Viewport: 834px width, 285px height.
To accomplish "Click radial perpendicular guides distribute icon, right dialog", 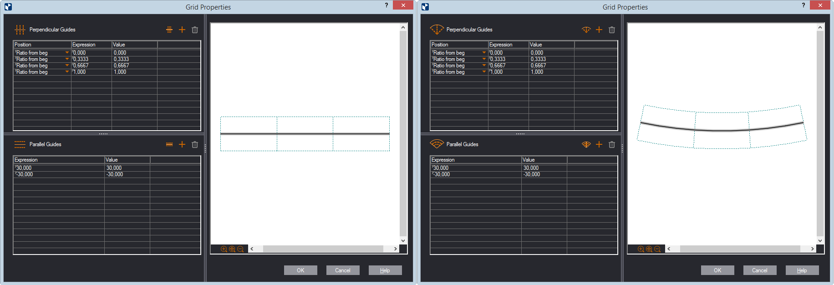I will click(x=586, y=30).
